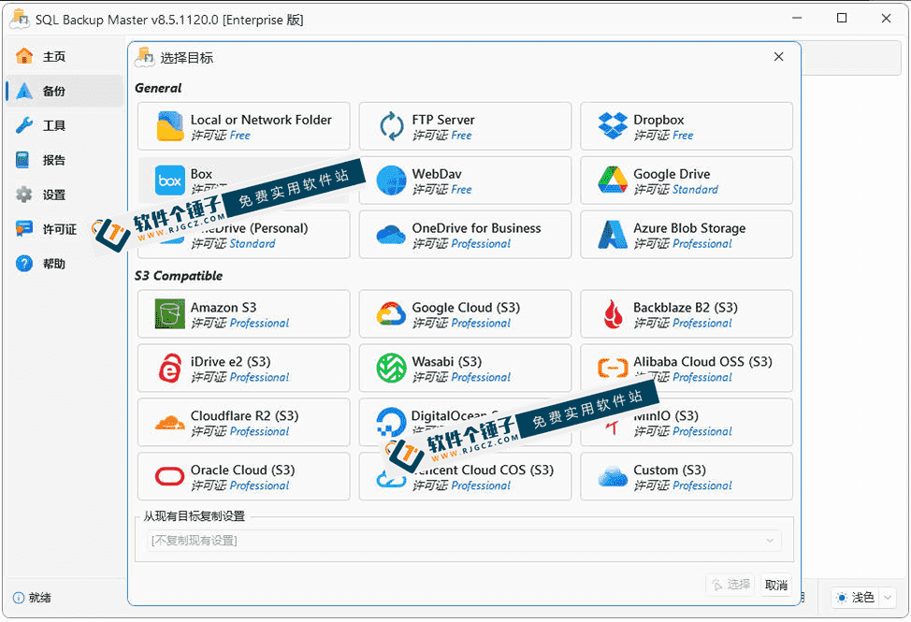Screen dimensions: 911x622
Task: Click MinIO (S3) target label
Action: point(666,416)
